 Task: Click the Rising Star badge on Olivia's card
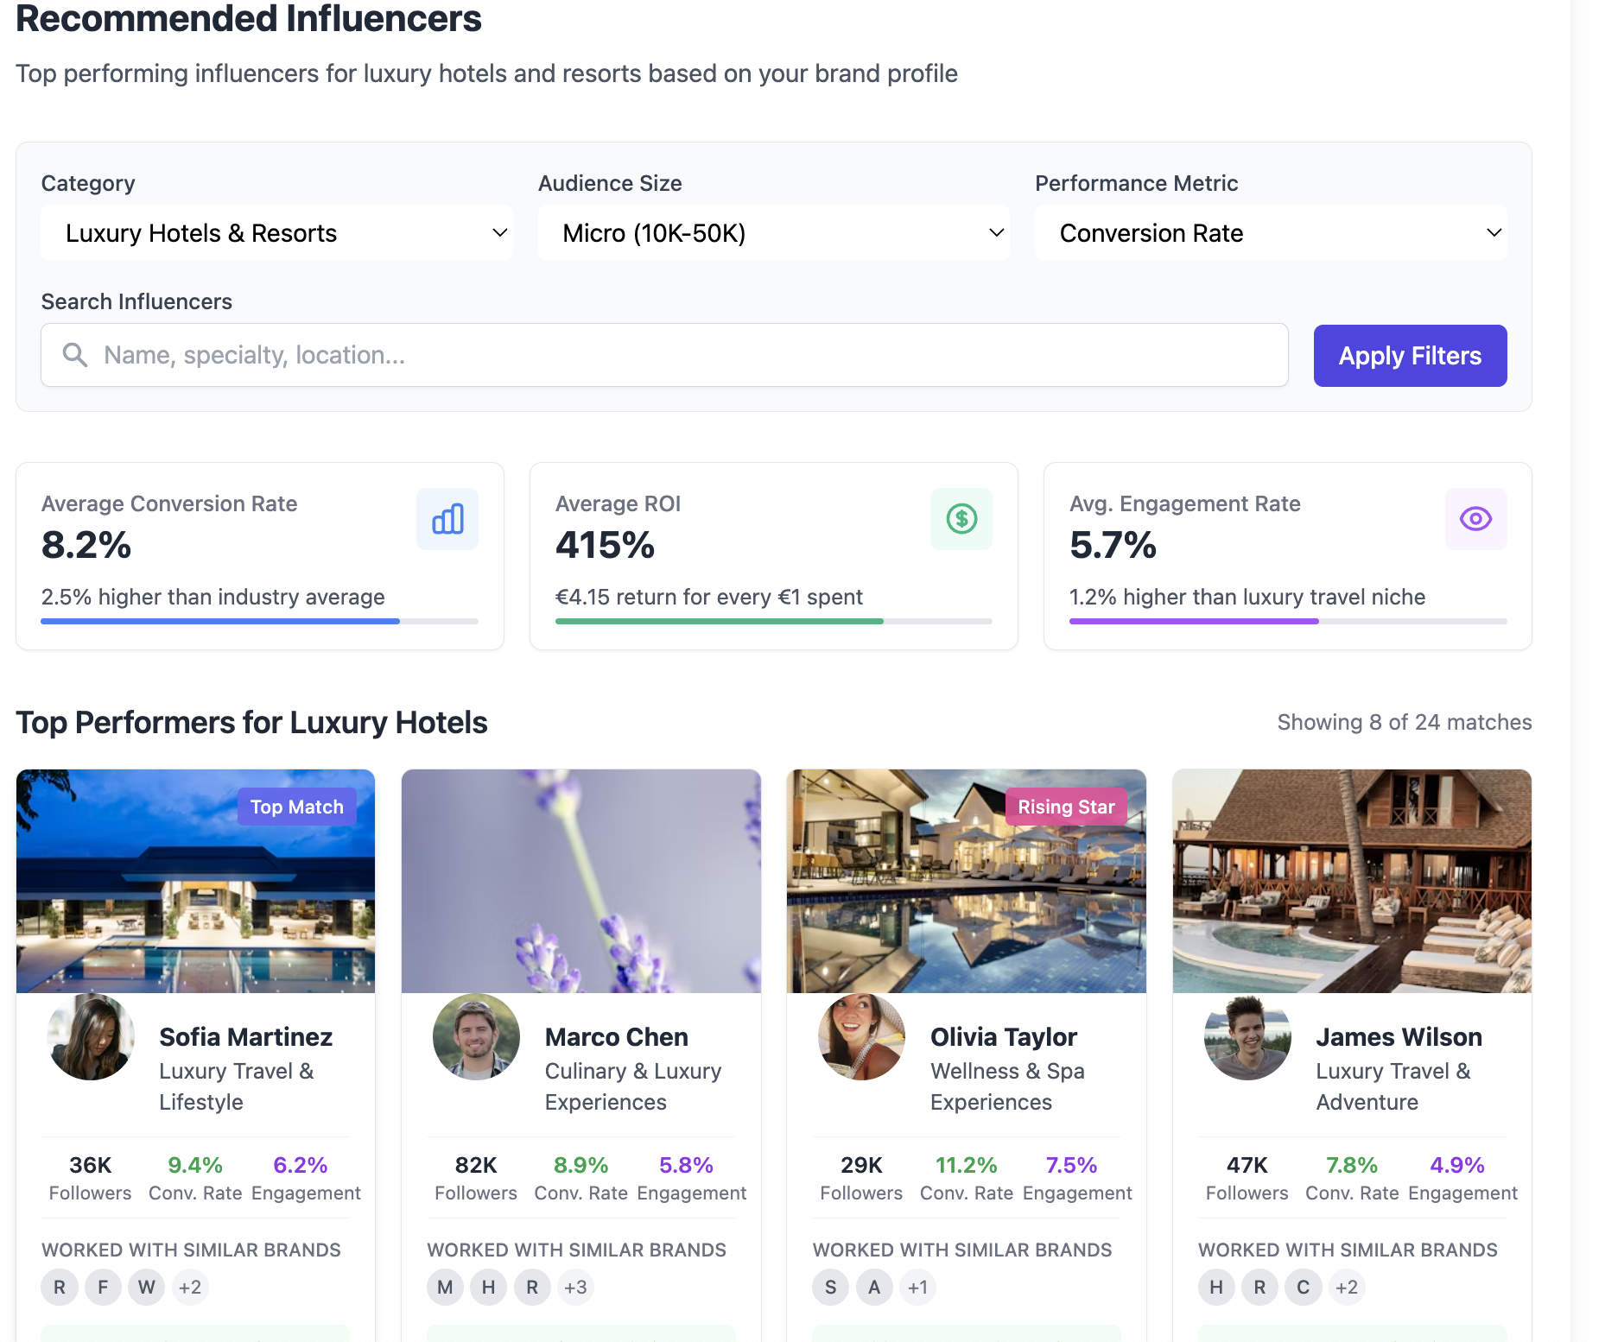pyautogui.click(x=1065, y=807)
